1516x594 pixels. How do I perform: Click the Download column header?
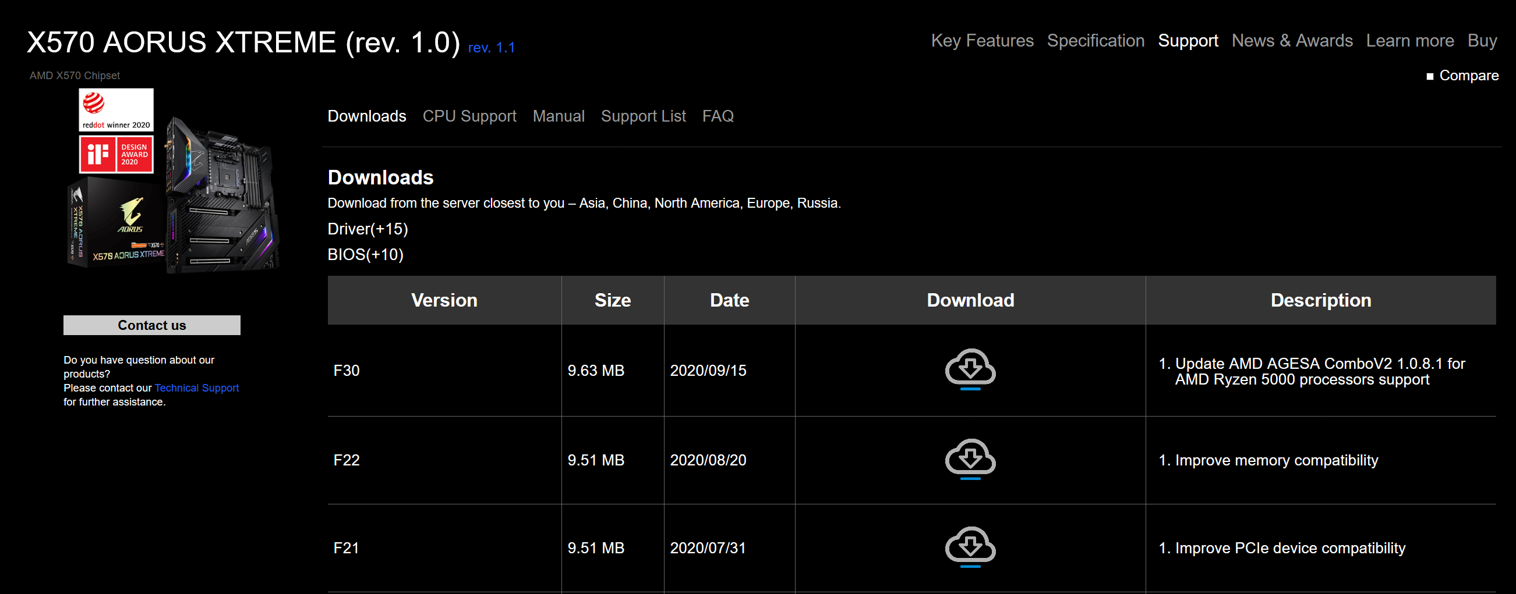(x=970, y=300)
